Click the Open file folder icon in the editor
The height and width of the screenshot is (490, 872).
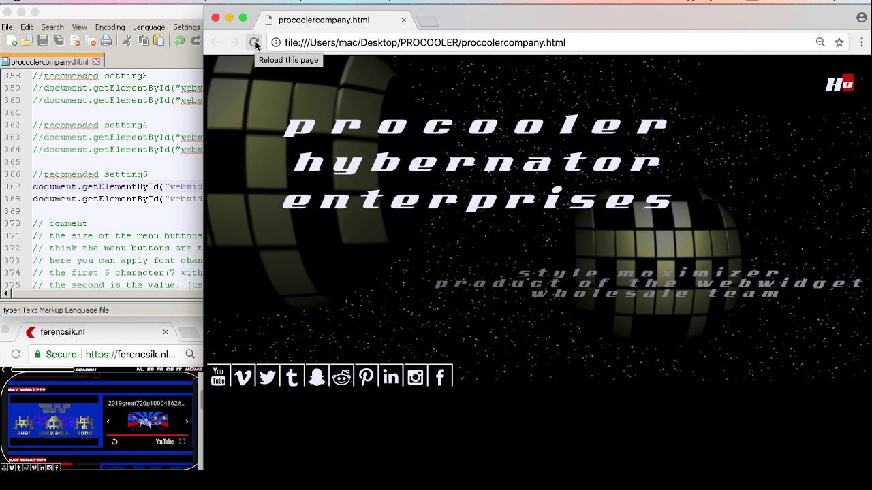pyautogui.click(x=27, y=41)
